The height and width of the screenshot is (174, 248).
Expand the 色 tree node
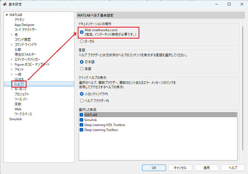pos(12,34)
